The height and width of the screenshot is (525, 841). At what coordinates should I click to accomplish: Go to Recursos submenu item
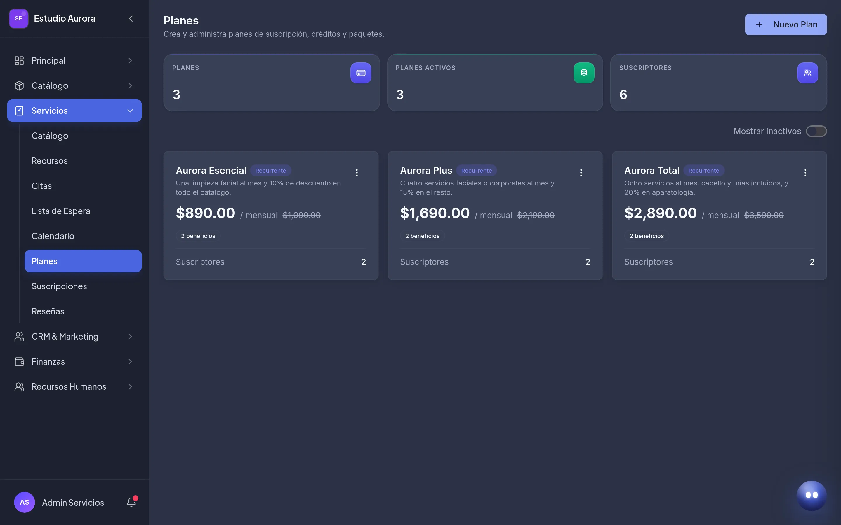tap(83, 161)
